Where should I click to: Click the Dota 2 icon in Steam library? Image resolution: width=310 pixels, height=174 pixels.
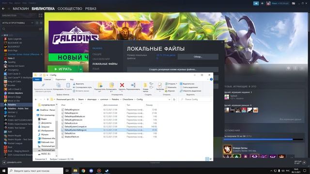(5, 58)
